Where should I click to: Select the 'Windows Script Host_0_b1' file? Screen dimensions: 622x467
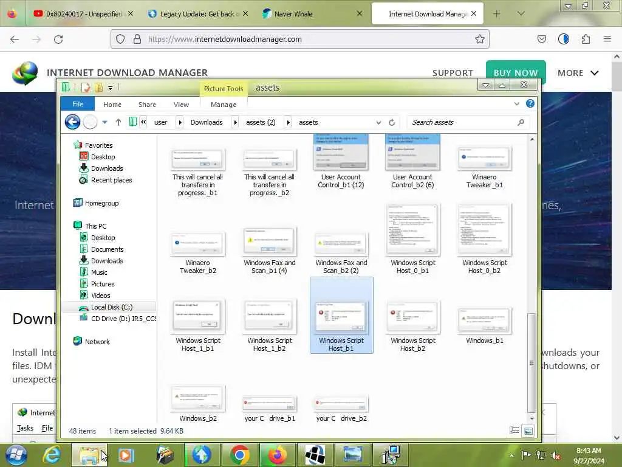[413, 240]
